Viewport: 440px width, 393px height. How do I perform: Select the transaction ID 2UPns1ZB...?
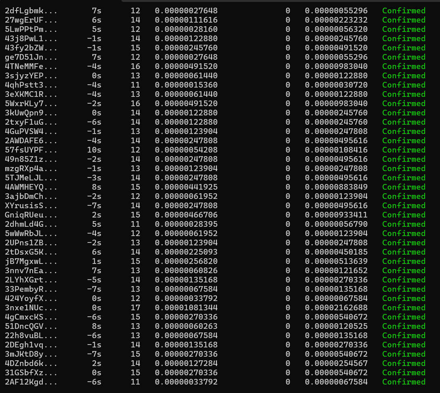pos(31,242)
